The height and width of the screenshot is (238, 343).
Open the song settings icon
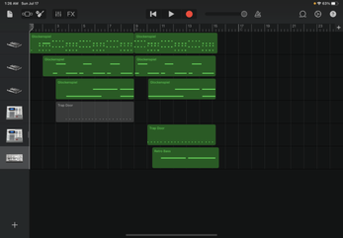pos(318,14)
